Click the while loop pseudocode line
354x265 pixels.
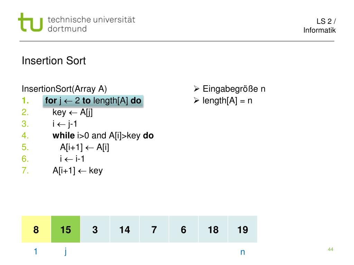coord(103,135)
